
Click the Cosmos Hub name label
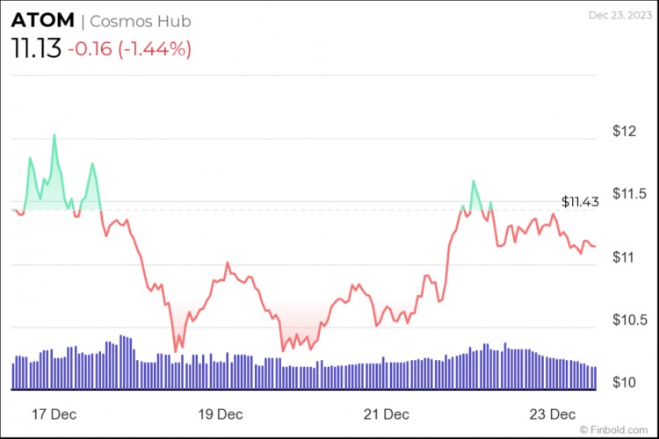point(141,21)
